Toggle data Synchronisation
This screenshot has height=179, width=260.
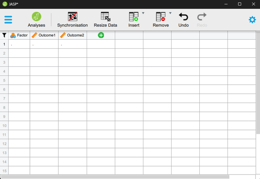[72, 19]
